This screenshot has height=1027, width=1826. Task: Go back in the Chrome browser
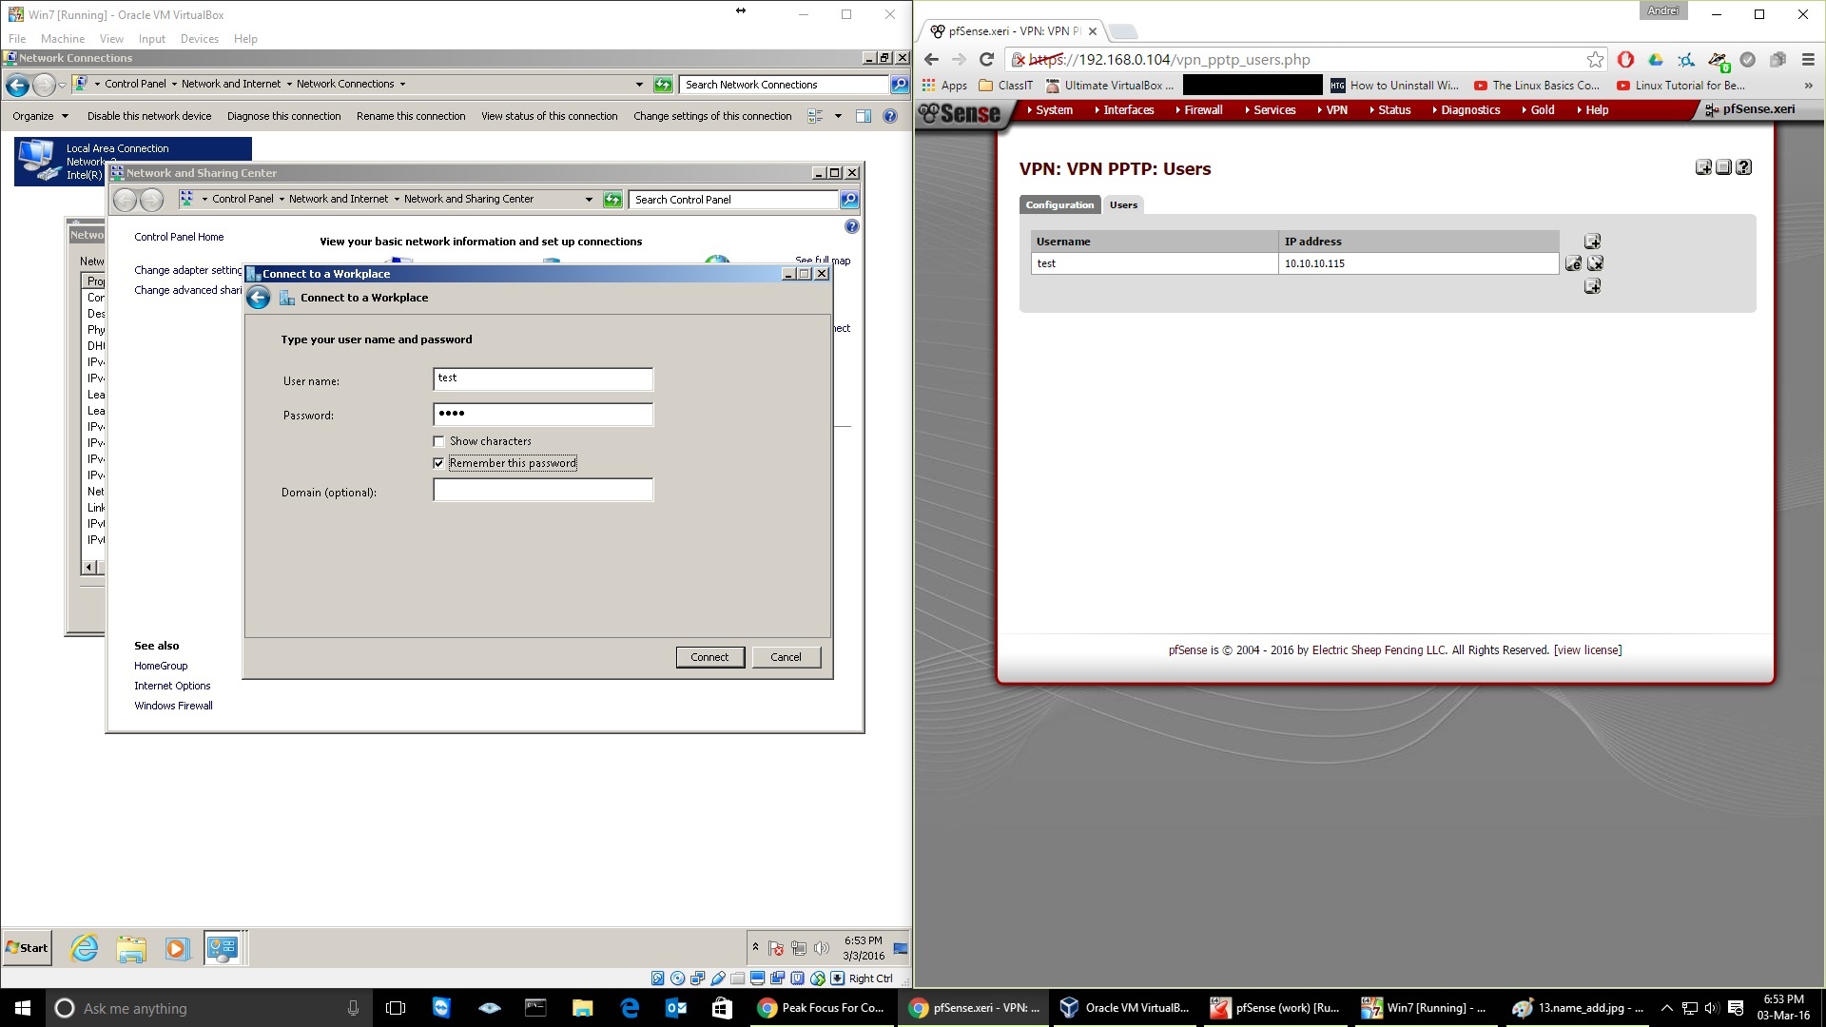(x=931, y=59)
